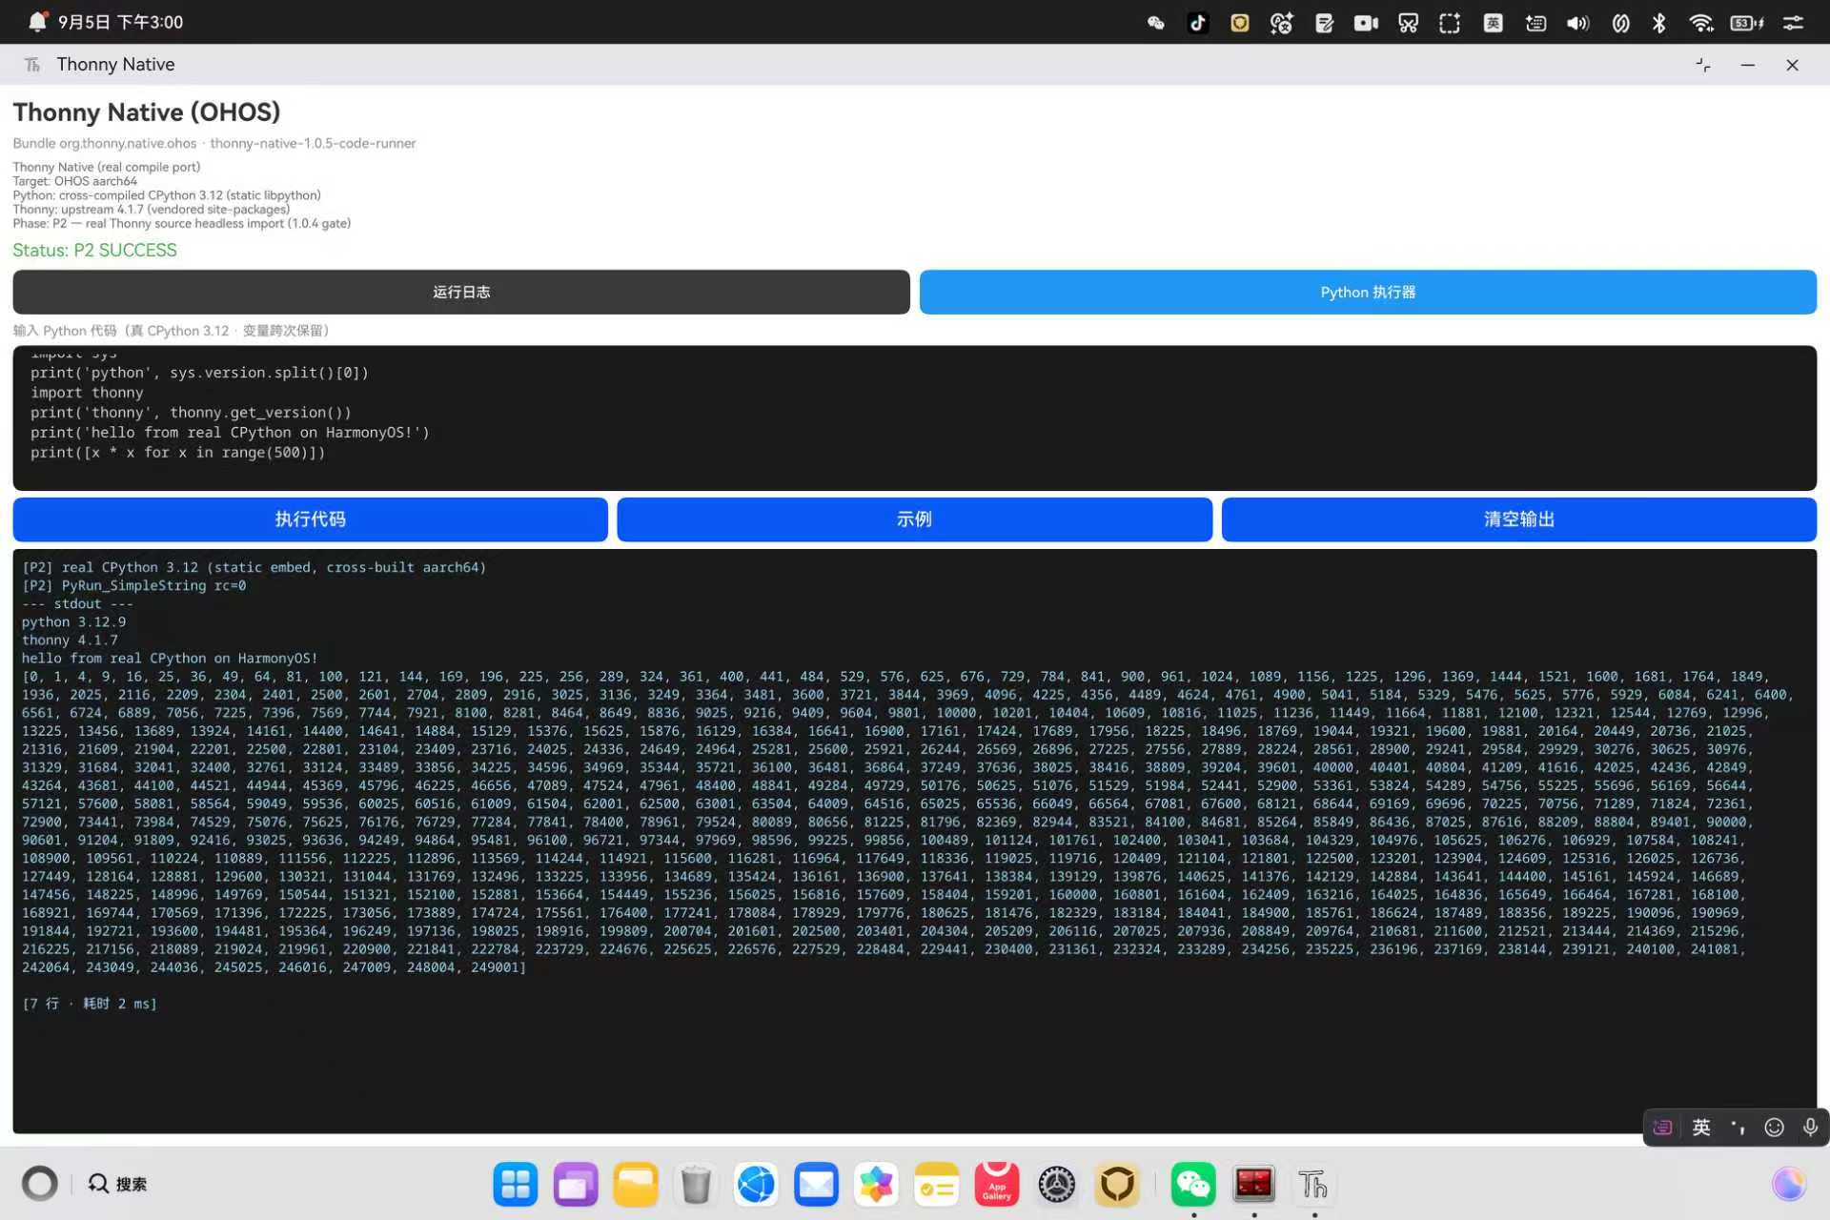
Task: Click the 'Target: OHOS aarch64' line
Action: 75,181
